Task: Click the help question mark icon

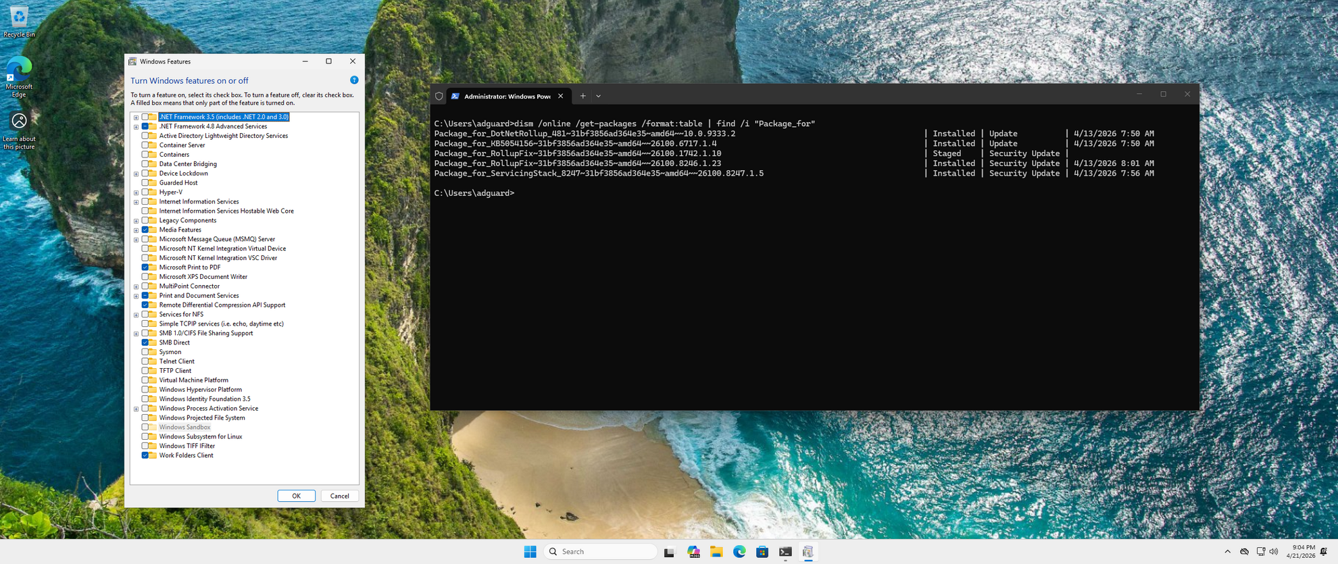Action: click(x=354, y=80)
